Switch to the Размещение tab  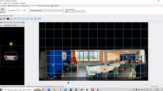click(25, 6)
